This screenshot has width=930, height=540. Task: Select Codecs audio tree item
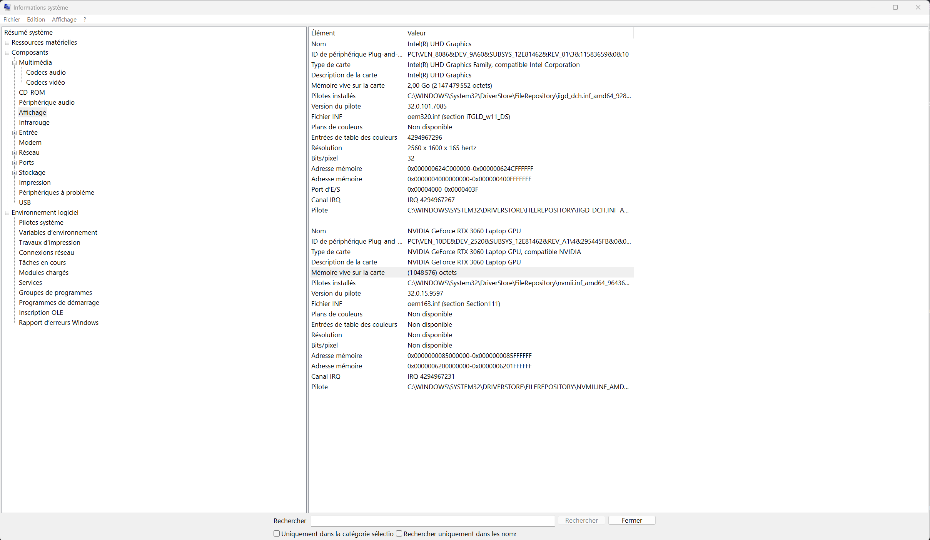[x=46, y=72]
